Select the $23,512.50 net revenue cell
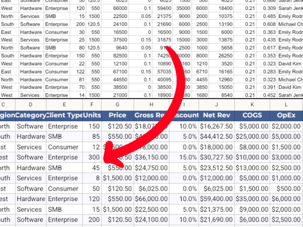This screenshot has width=303, height=227. point(216,168)
